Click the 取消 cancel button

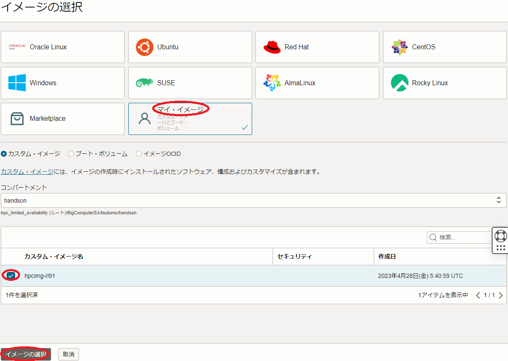[x=69, y=354]
